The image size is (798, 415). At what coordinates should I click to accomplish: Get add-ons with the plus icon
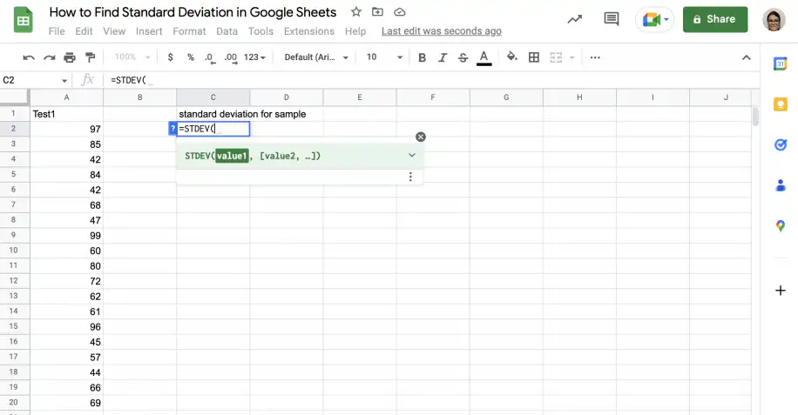click(781, 291)
